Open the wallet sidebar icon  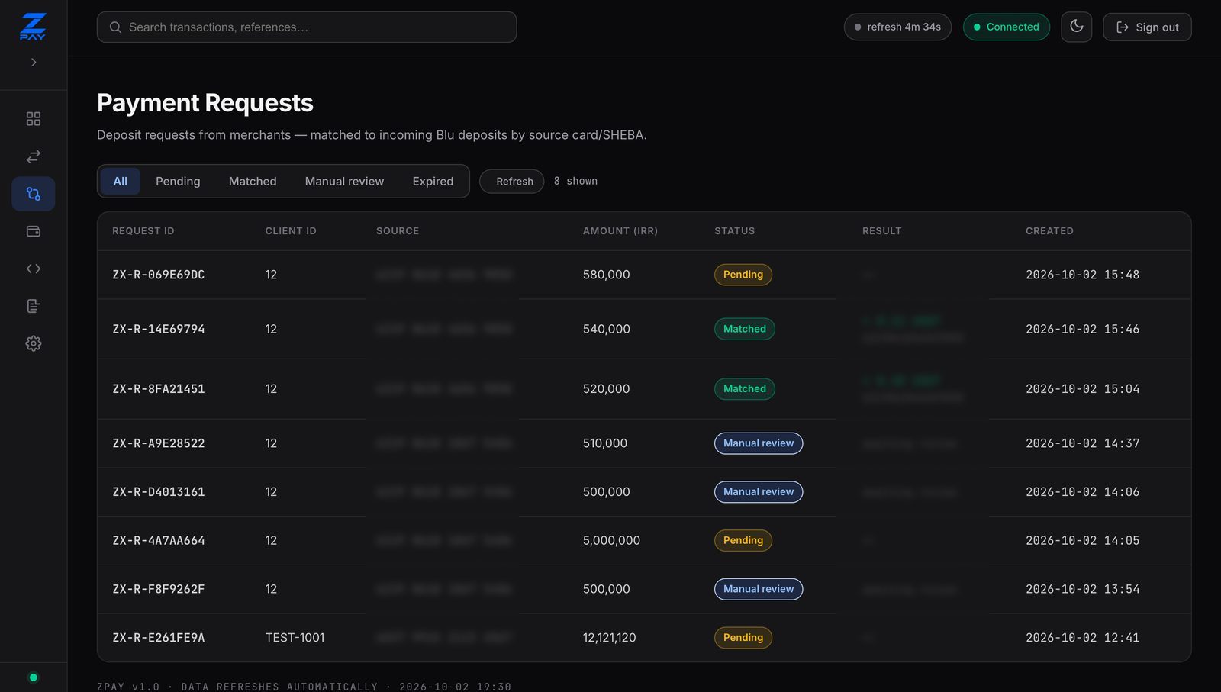pos(34,231)
